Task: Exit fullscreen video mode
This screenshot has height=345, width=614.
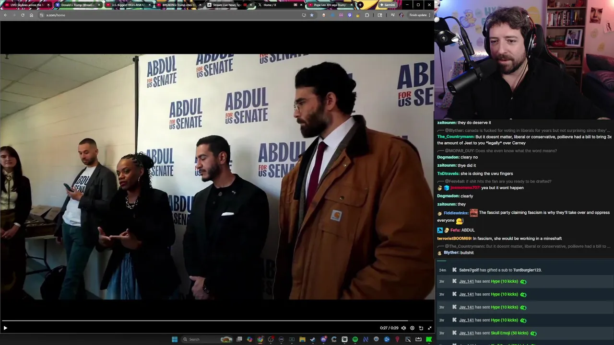Action: (429, 328)
